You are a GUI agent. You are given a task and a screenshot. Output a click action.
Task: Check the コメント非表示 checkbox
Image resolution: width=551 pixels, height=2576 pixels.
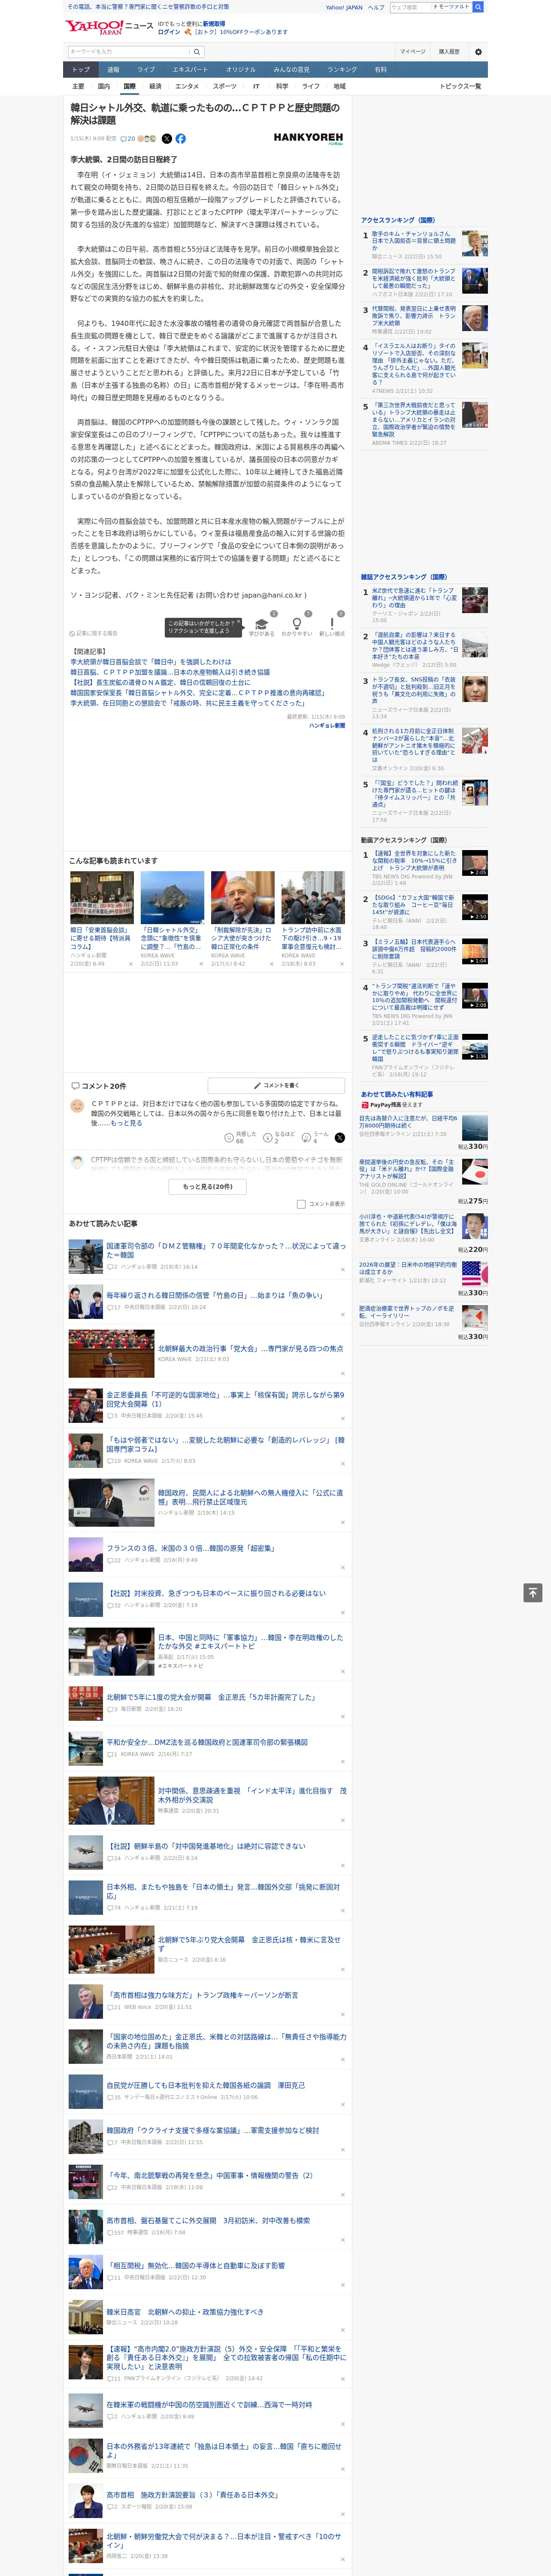pos(301,1204)
